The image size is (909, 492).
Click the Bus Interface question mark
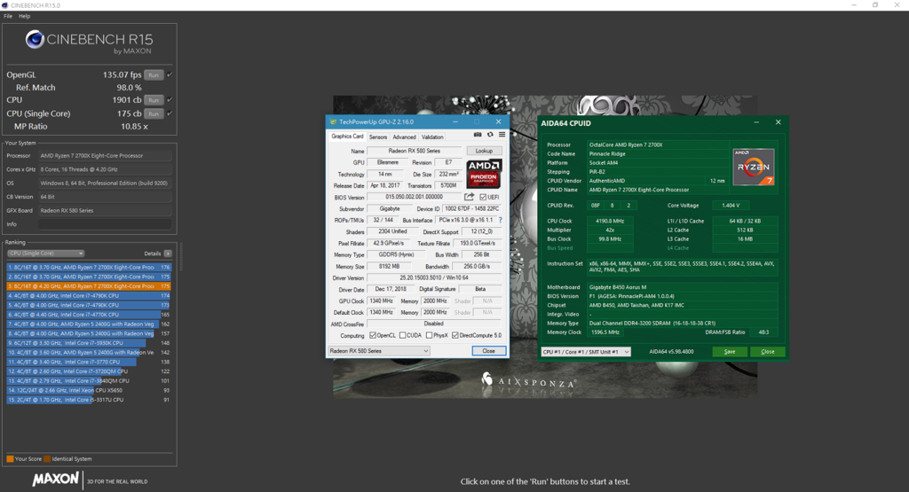[501, 220]
